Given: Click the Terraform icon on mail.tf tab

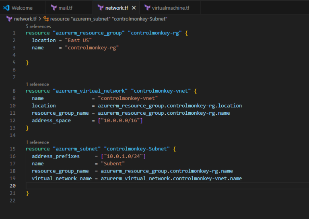Looking at the screenshot, I should (54, 8).
